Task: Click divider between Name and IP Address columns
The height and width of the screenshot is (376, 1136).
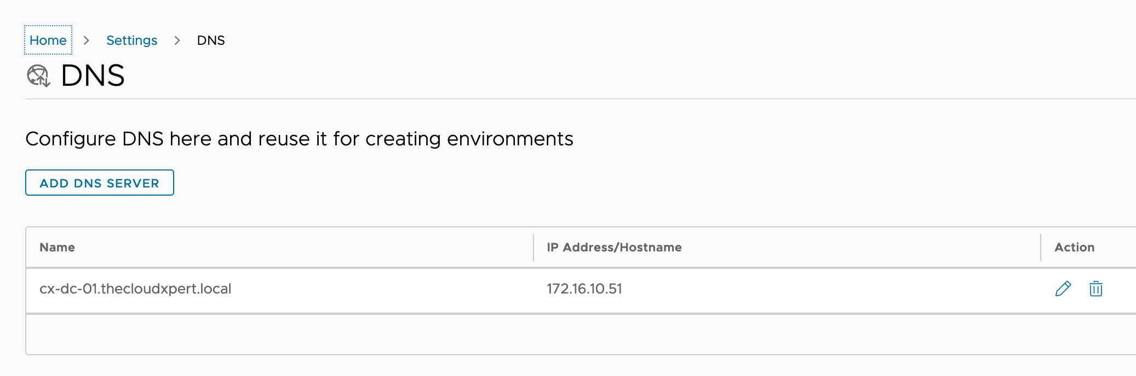Action: coord(533,248)
